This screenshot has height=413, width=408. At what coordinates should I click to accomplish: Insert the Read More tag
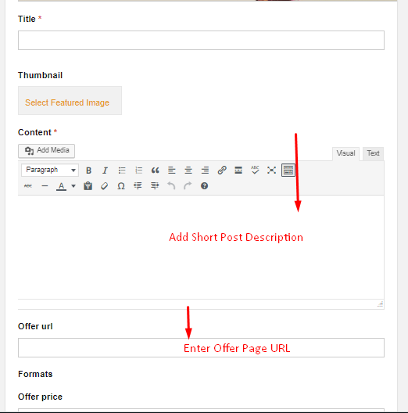pyautogui.click(x=238, y=171)
